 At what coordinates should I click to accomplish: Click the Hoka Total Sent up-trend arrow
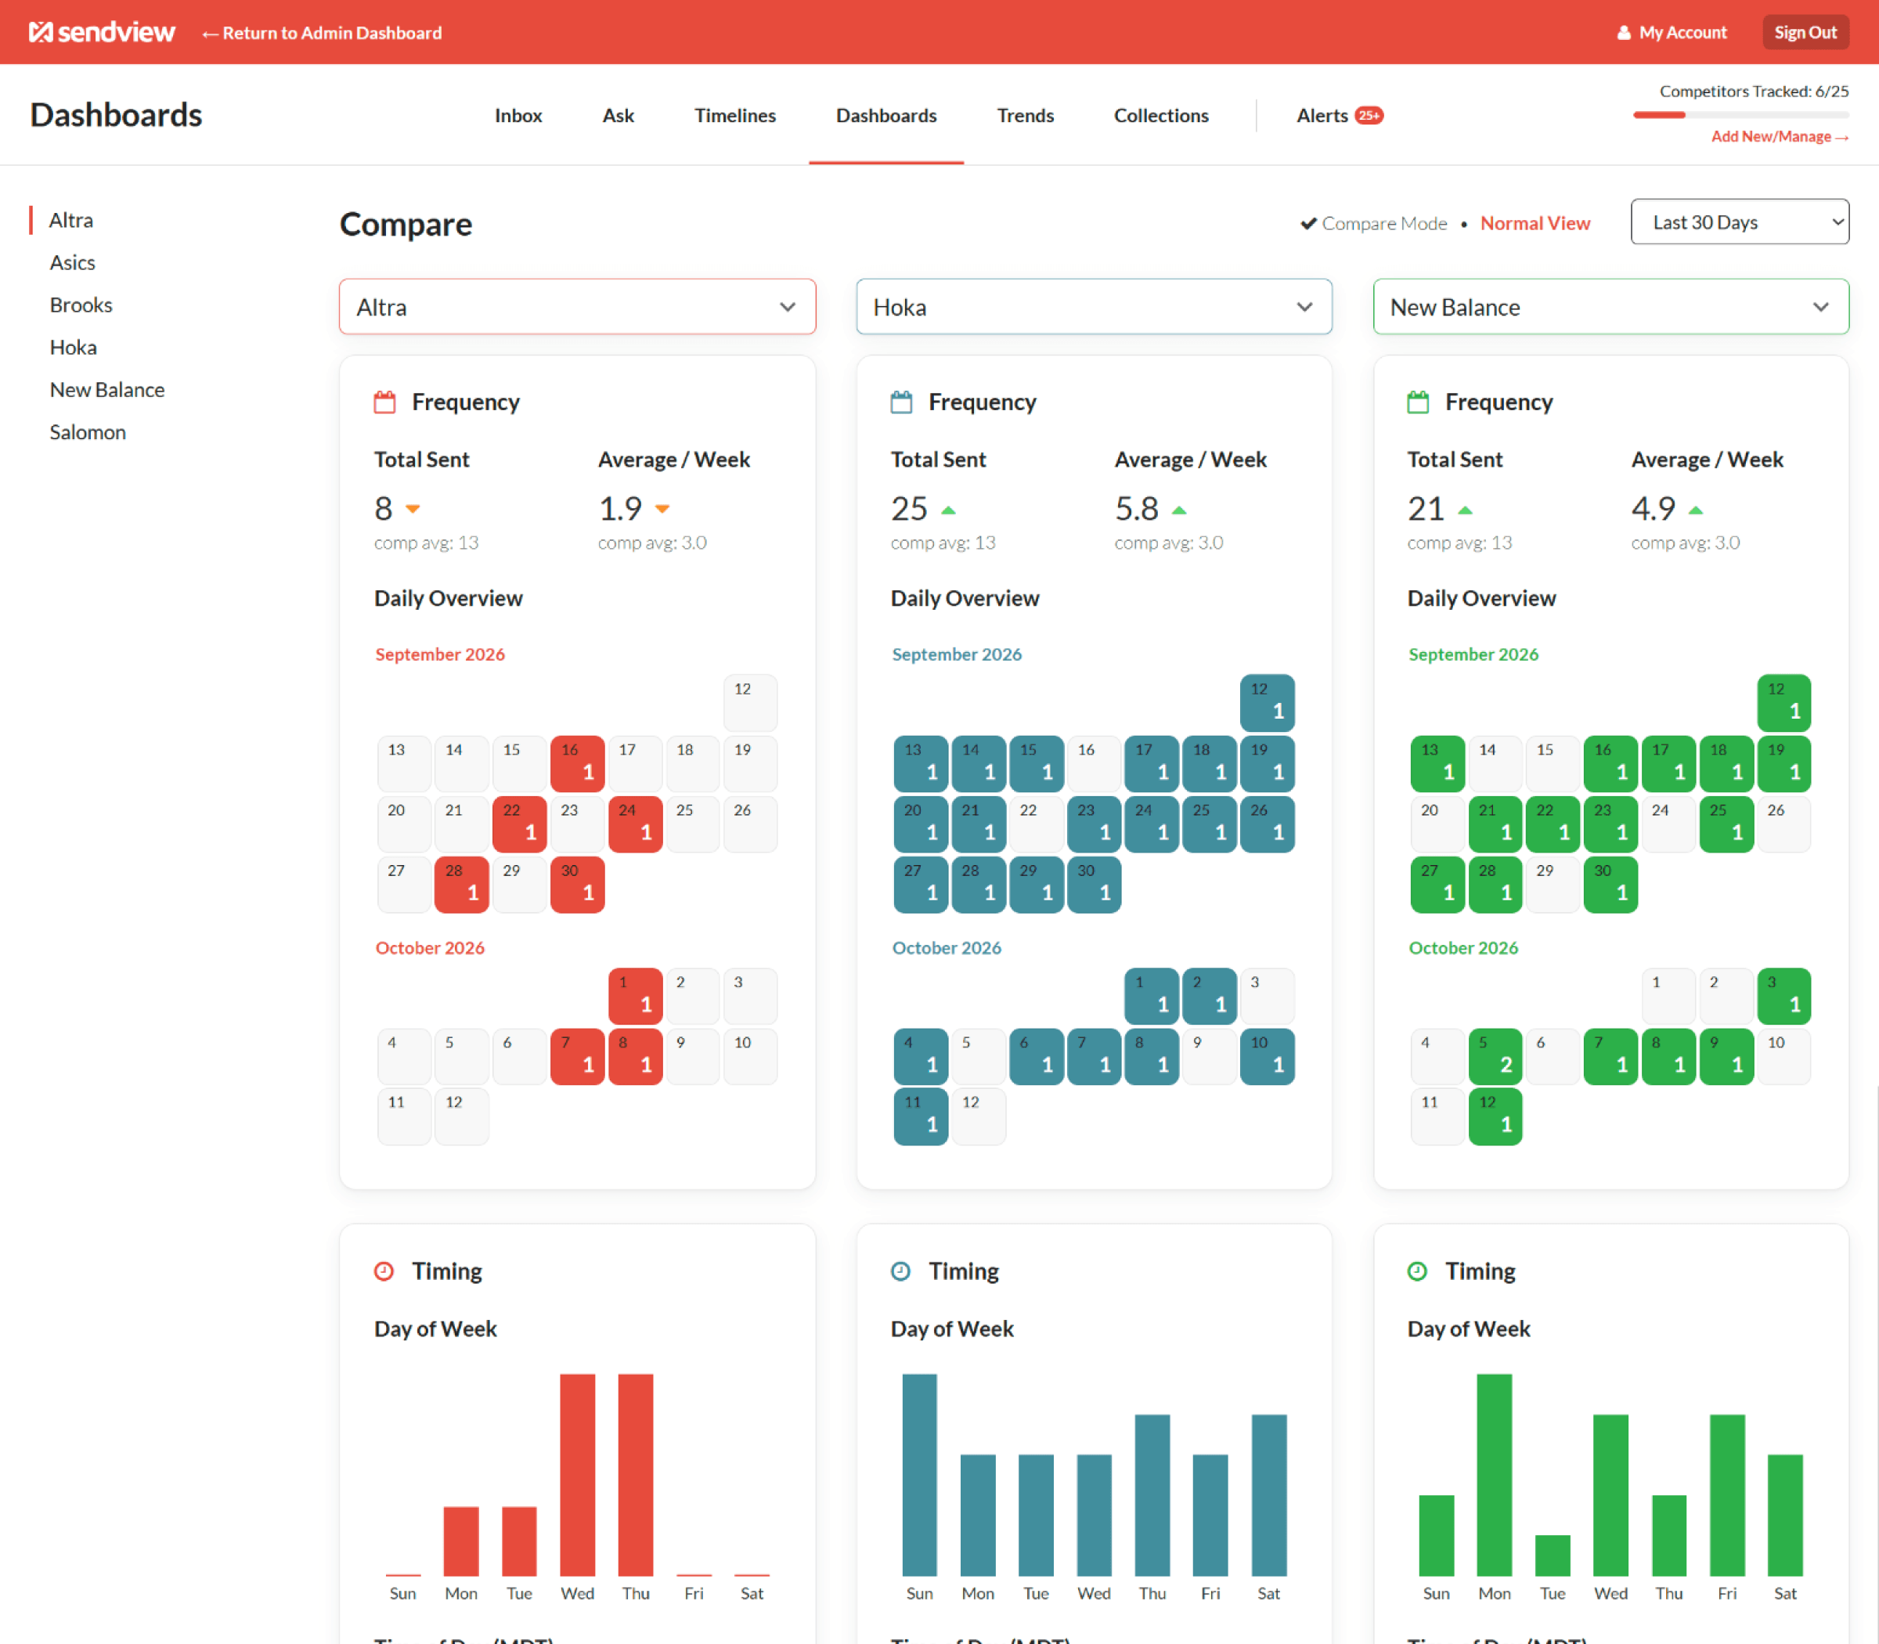click(x=949, y=510)
